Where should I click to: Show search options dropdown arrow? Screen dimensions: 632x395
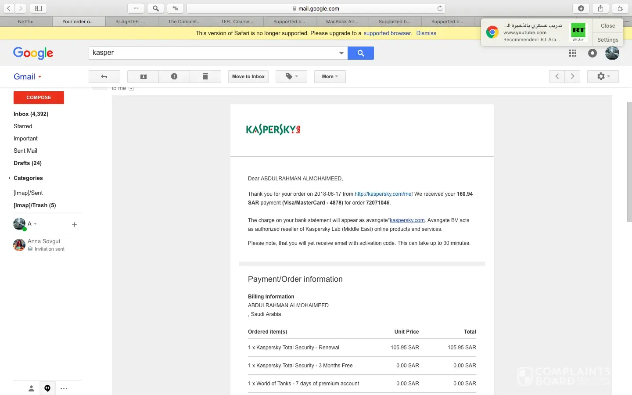pyautogui.click(x=341, y=53)
